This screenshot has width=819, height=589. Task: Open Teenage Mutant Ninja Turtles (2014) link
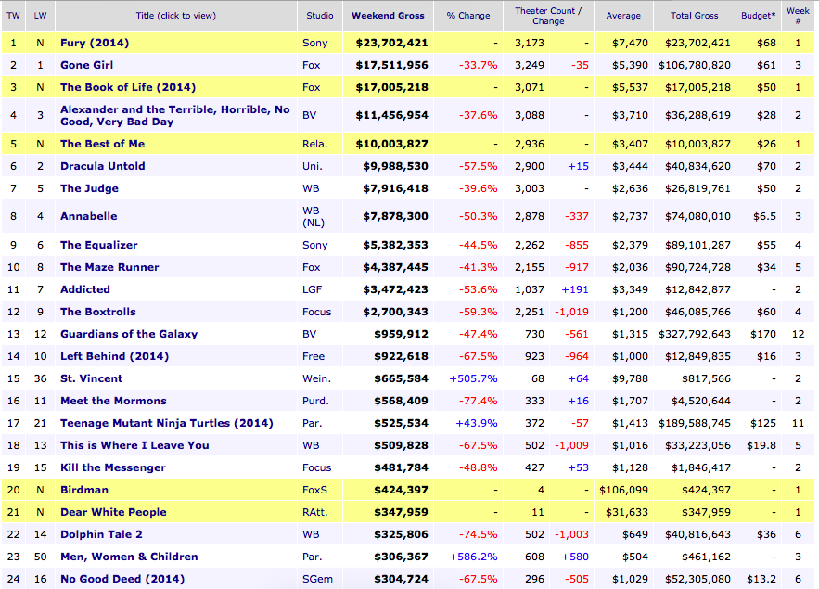167,423
